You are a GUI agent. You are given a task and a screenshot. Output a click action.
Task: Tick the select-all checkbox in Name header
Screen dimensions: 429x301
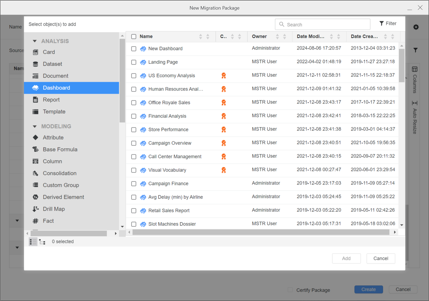(134, 37)
